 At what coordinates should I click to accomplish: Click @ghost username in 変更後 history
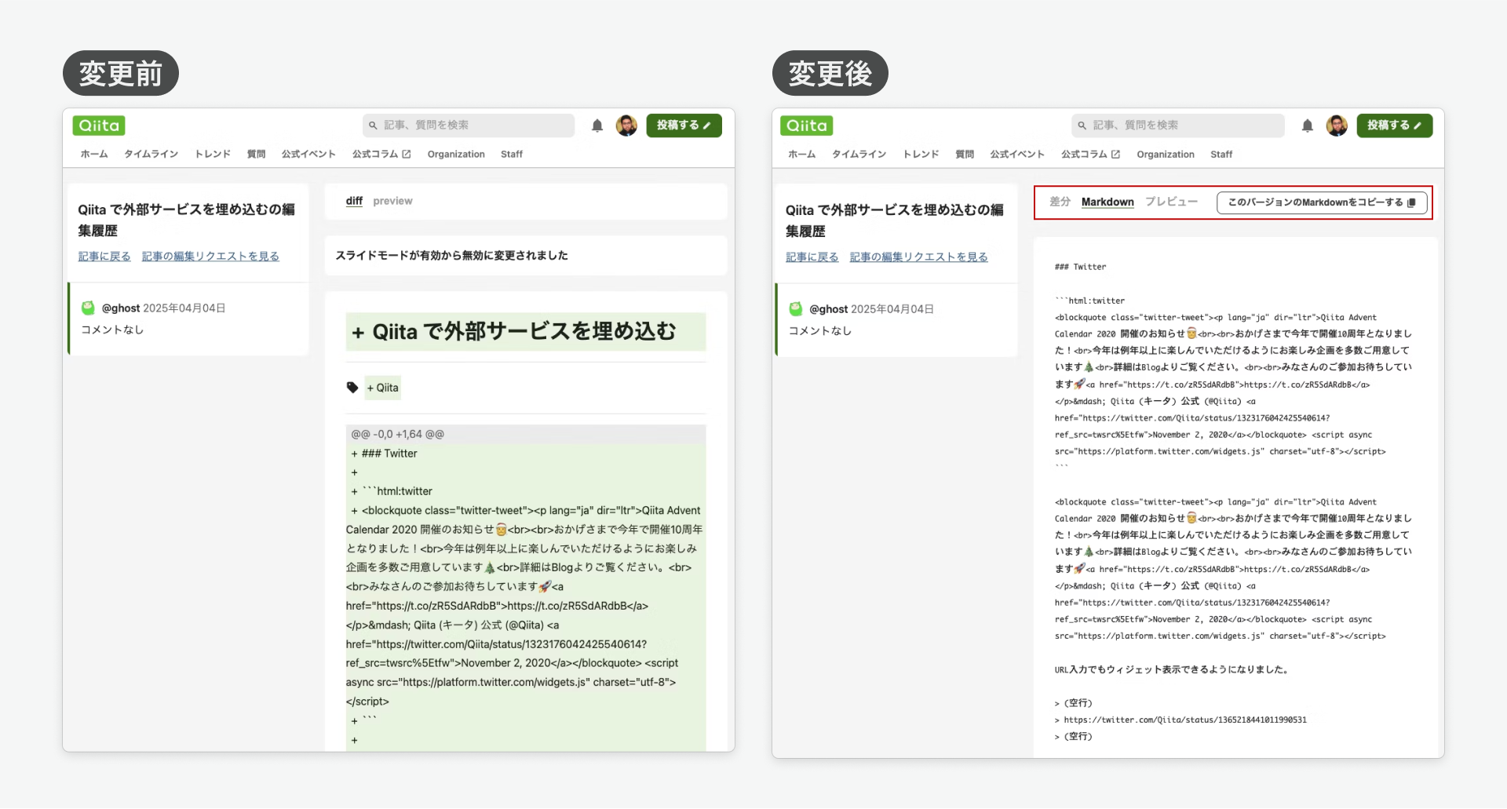[x=829, y=309]
